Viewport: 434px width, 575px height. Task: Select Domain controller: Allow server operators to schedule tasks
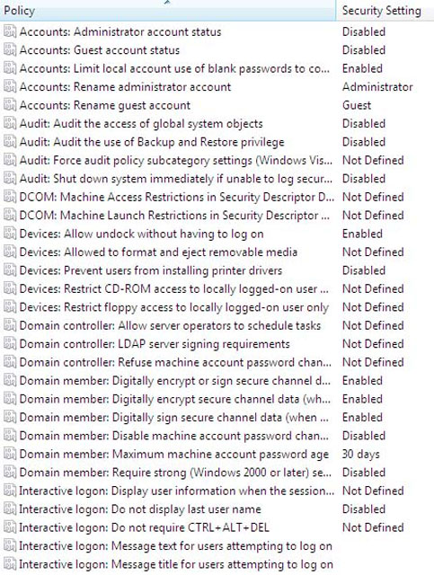coord(170,325)
